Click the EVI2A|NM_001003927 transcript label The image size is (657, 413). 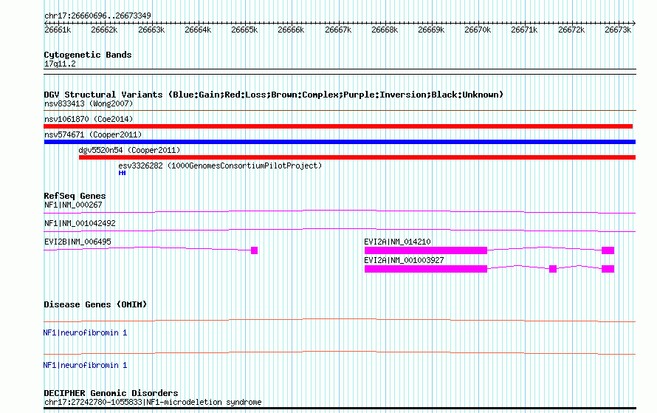[x=404, y=260]
